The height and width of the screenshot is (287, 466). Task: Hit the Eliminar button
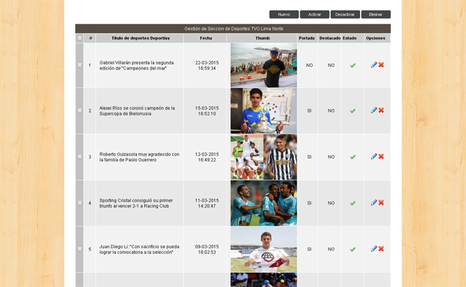point(376,14)
